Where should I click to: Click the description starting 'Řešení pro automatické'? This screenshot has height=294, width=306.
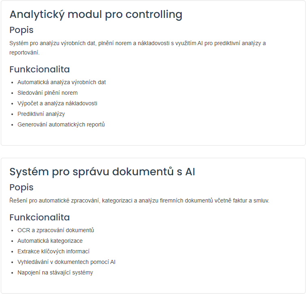139,201
